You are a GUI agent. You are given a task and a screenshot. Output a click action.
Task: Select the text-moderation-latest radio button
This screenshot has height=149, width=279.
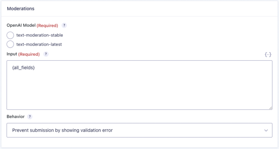pyautogui.click(x=10, y=44)
